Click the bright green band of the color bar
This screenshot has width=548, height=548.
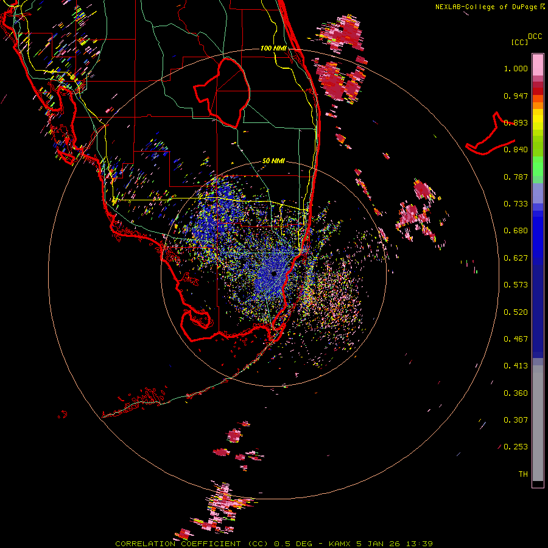pyautogui.click(x=538, y=166)
